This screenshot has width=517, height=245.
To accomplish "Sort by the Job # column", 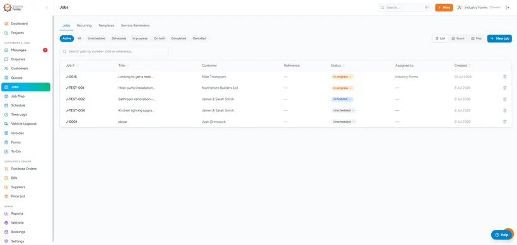I will (x=72, y=66).
